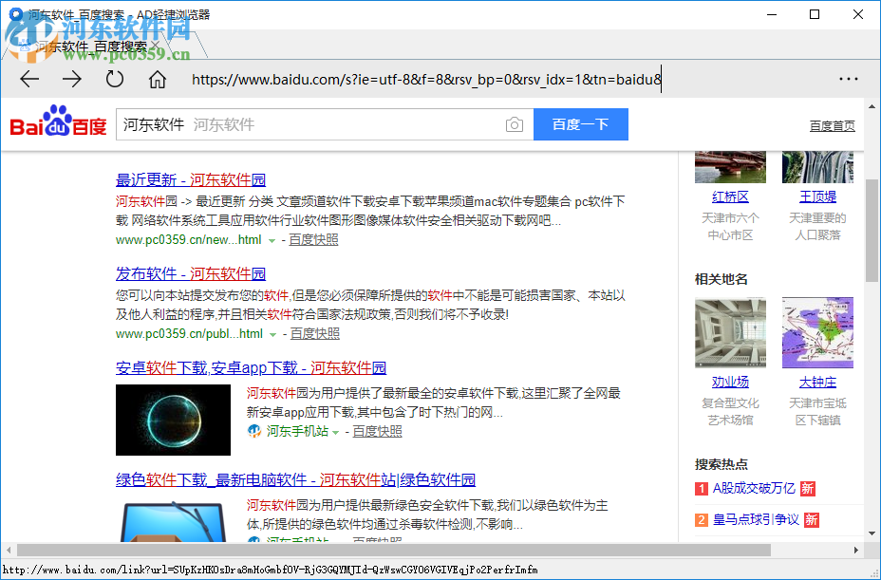Open hot topic A股成交破万亿
Image resolution: width=881 pixels, height=580 pixels.
pyautogui.click(x=754, y=488)
